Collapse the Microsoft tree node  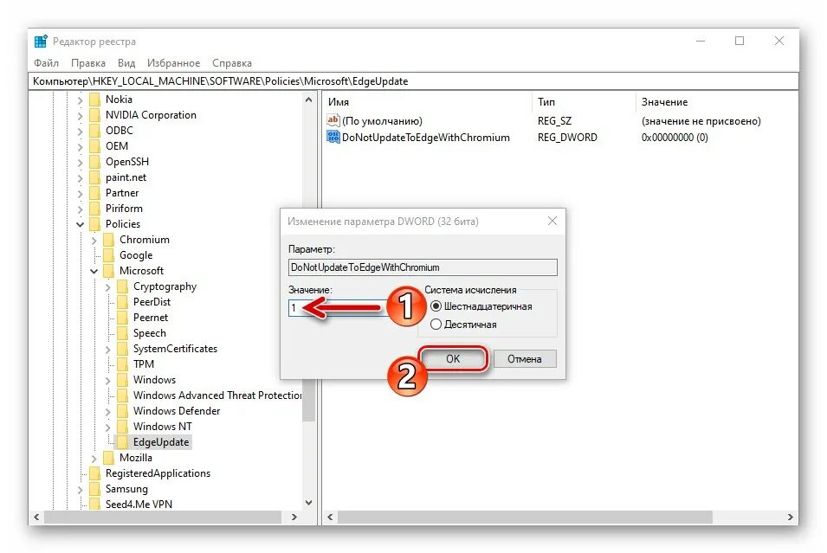coord(94,271)
